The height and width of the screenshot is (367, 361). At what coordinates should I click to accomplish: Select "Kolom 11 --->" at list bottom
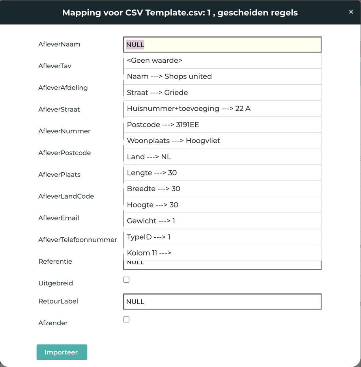click(x=148, y=253)
